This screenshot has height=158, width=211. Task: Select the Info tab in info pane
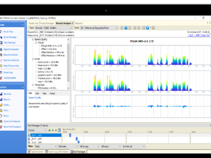pos(37,93)
